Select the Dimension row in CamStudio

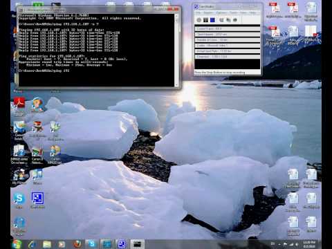(228, 57)
